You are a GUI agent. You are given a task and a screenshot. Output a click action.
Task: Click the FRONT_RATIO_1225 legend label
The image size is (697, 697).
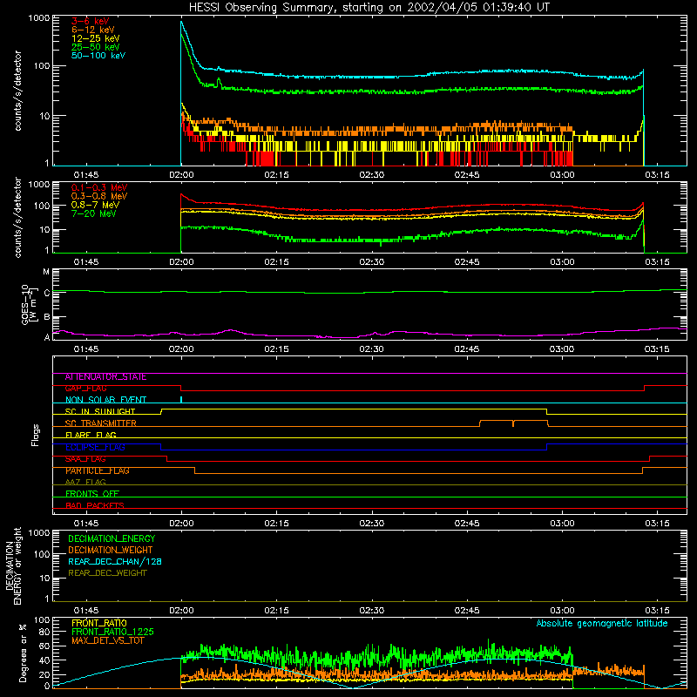coord(113,632)
